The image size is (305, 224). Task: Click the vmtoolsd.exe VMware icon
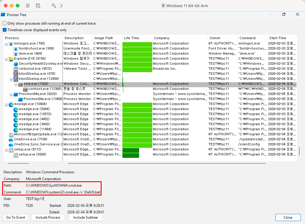click(16, 69)
